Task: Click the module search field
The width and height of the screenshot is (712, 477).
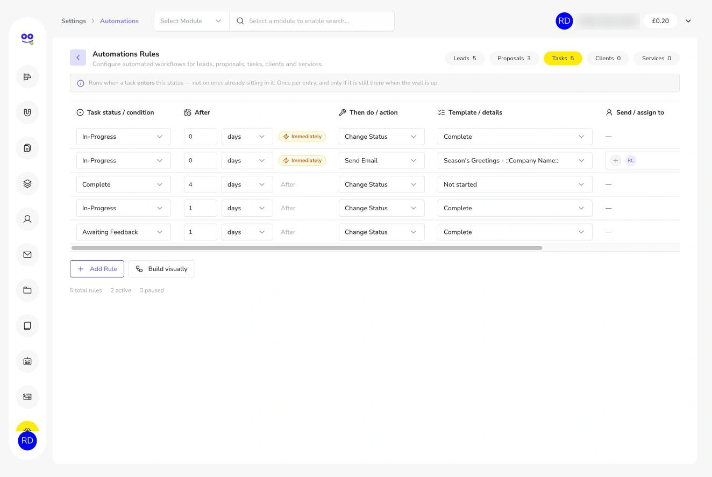Action: click(x=312, y=21)
